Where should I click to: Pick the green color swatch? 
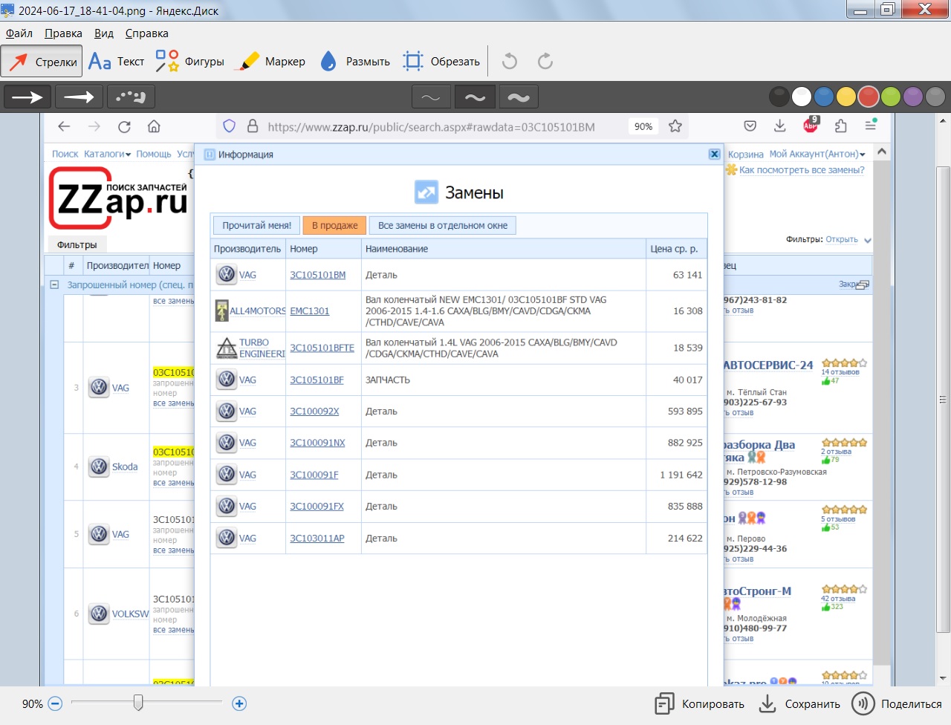891,97
